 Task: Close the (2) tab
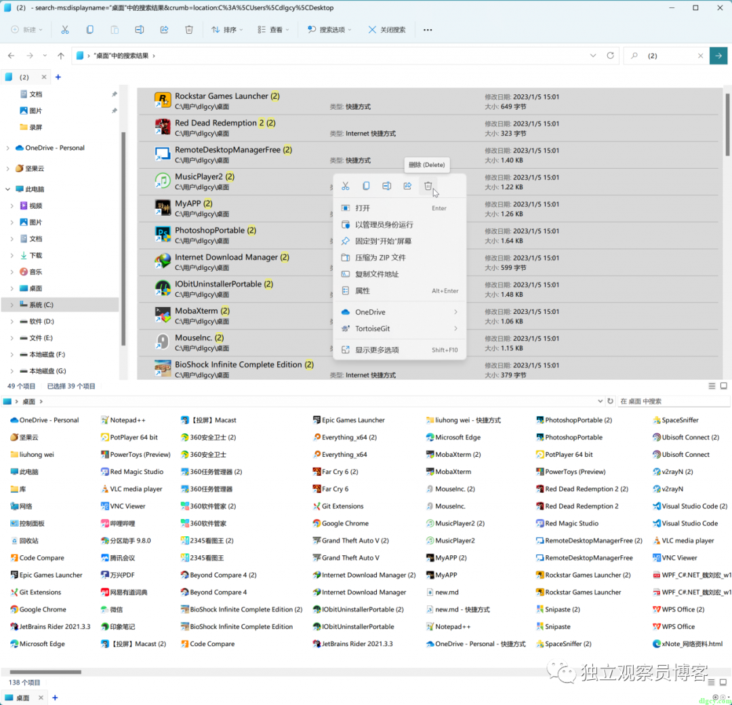44,77
